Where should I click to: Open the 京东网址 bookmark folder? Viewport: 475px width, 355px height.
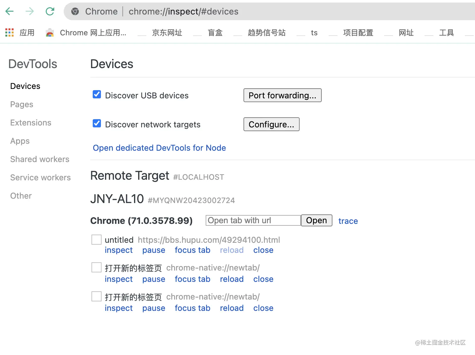pos(167,33)
